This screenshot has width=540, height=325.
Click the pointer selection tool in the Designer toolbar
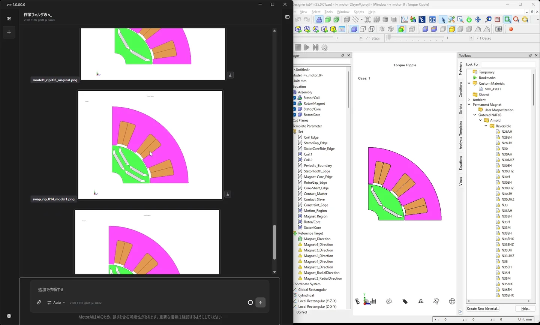pos(443,19)
